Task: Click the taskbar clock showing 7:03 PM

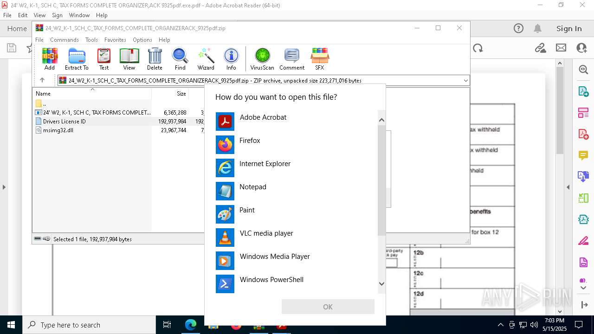Action: [x=555, y=324]
